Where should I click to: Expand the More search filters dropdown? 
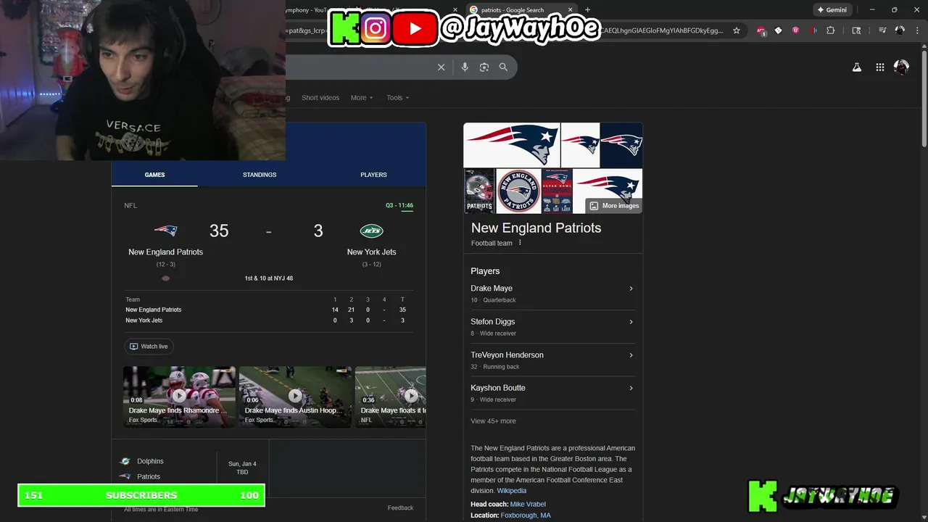(x=362, y=98)
